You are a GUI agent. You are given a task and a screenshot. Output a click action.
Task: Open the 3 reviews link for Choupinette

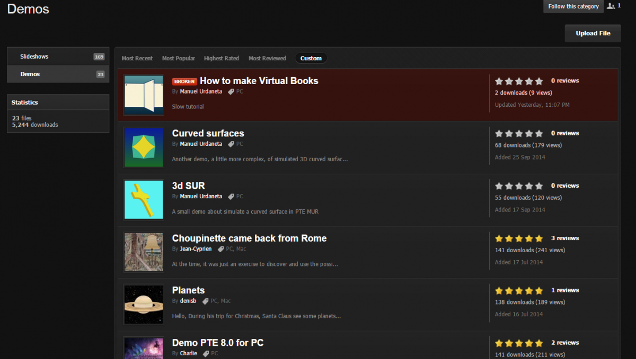pos(564,238)
